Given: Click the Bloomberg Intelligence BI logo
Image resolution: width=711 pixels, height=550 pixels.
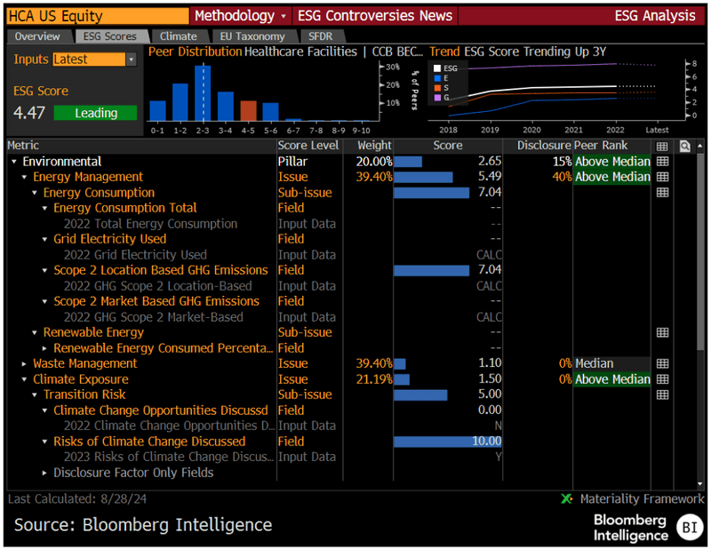Looking at the screenshot, I should [x=690, y=527].
